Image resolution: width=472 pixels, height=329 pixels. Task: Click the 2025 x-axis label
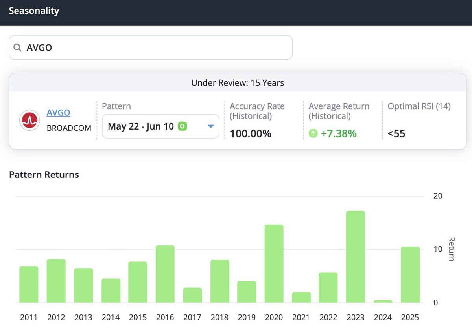(x=410, y=317)
